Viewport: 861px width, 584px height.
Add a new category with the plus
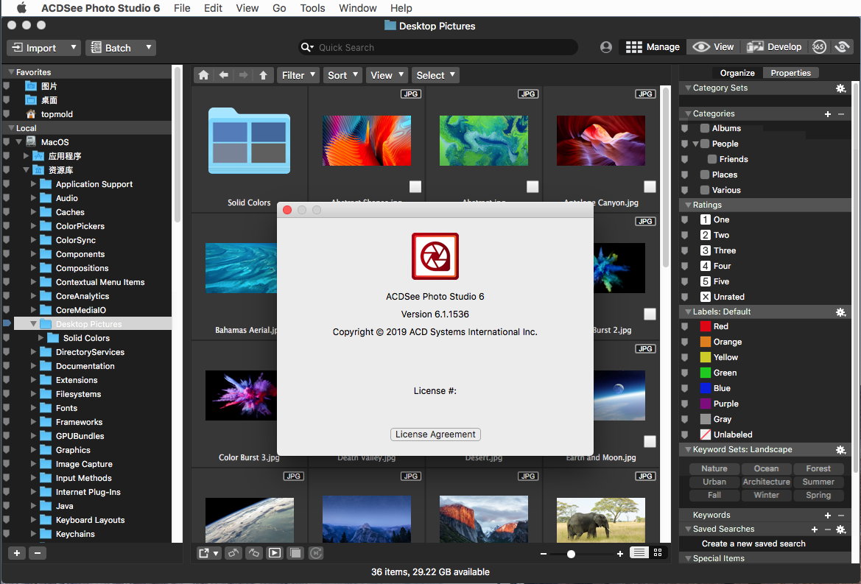coord(828,113)
